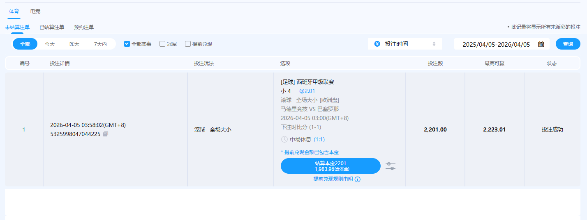Filter bets by 7天内
The height and width of the screenshot is (220, 587).
pyautogui.click(x=100, y=44)
